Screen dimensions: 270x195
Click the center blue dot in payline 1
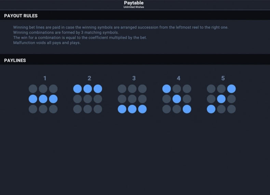pyautogui.click(x=43, y=99)
